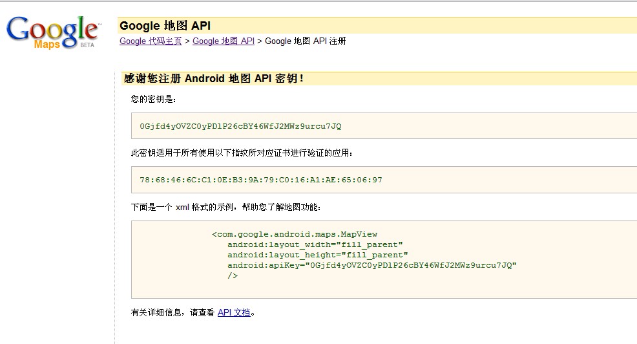The image size is (637, 344).
Task: Click the 感谢您注册 Android 地图 API 密钥 heading
Action: click(213, 78)
